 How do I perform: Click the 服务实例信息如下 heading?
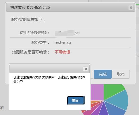28,19
